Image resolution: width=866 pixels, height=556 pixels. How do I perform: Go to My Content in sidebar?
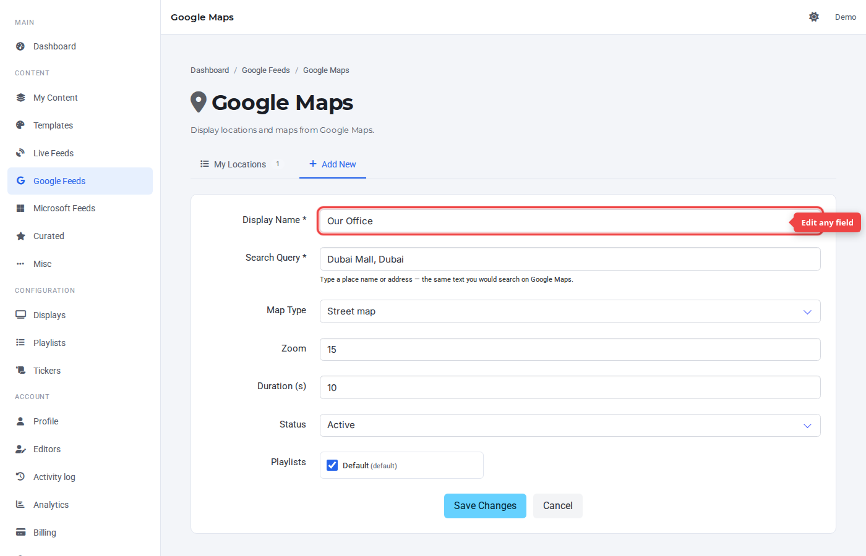point(80,98)
